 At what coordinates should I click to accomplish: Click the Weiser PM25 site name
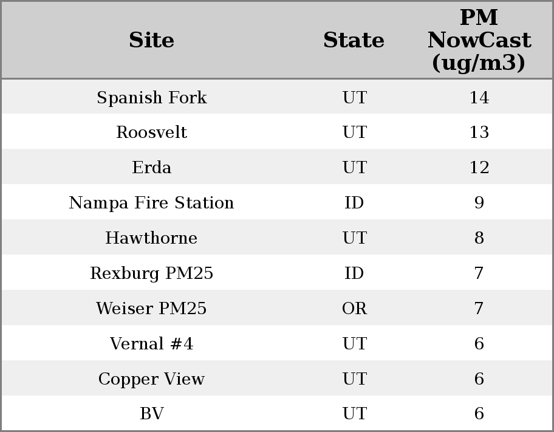pos(151,309)
